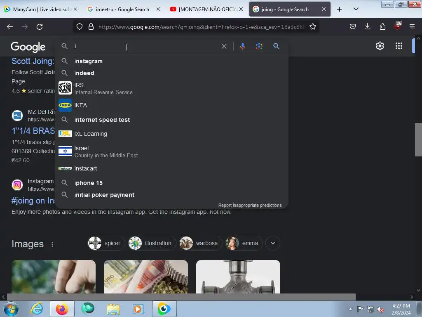Pick the Instacart suggestion
The image size is (422, 317).
pyautogui.click(x=172, y=168)
